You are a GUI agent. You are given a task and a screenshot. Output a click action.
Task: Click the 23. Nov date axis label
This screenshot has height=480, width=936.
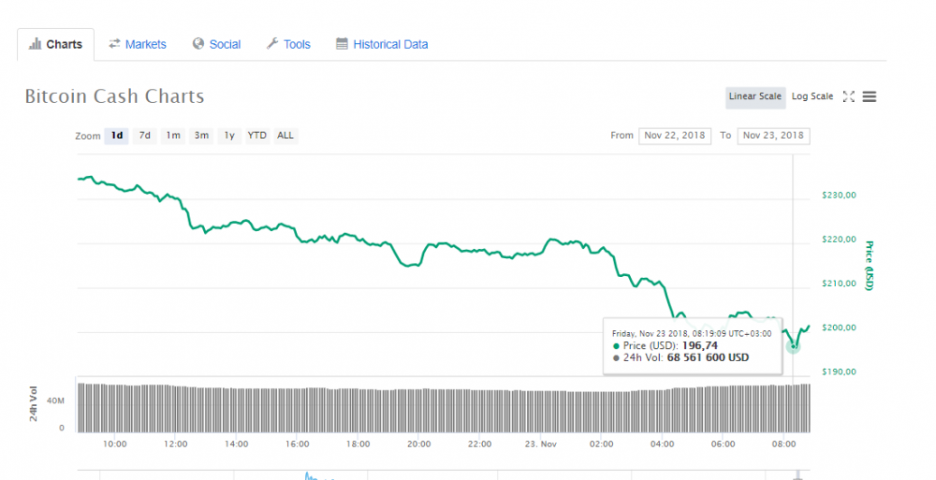pyautogui.click(x=541, y=444)
